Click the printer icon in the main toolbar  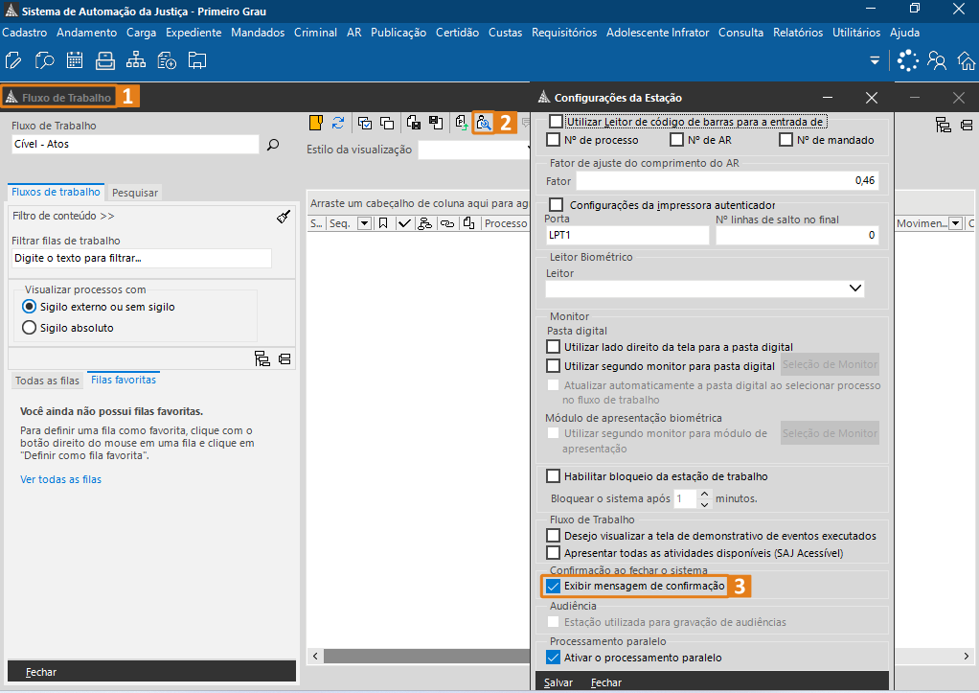[104, 61]
